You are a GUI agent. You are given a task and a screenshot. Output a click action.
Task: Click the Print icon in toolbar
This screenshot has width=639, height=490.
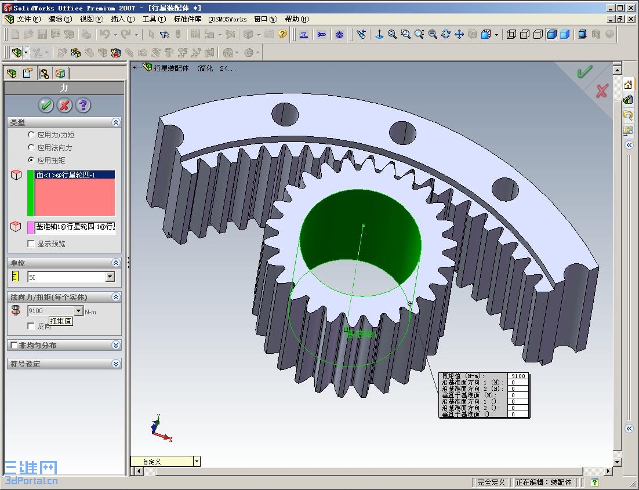[x=86, y=34]
